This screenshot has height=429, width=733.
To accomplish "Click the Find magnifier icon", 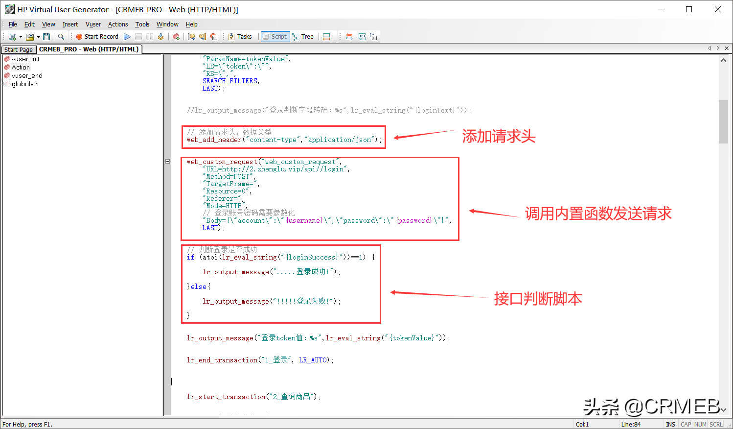I will (x=61, y=37).
